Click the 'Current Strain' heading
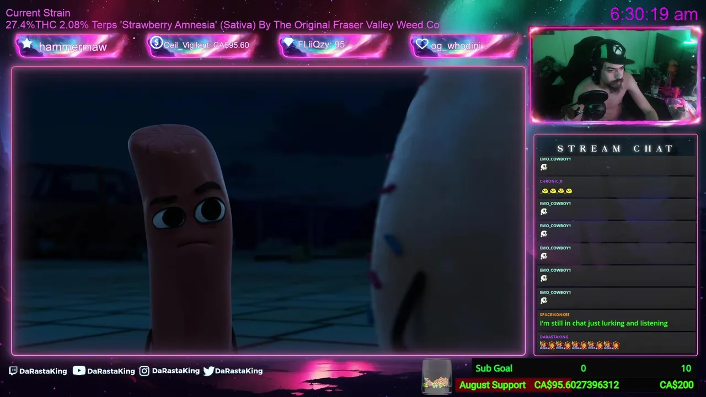 pyautogui.click(x=38, y=13)
